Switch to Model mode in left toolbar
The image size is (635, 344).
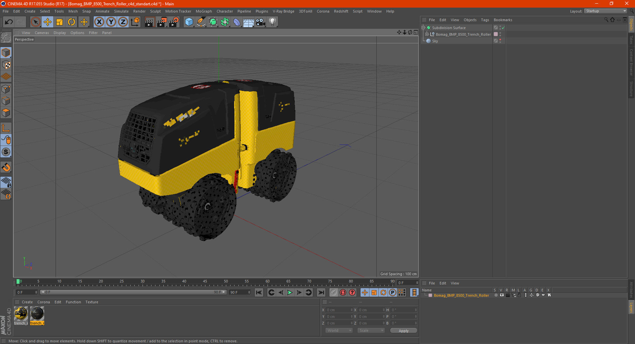coord(6,53)
